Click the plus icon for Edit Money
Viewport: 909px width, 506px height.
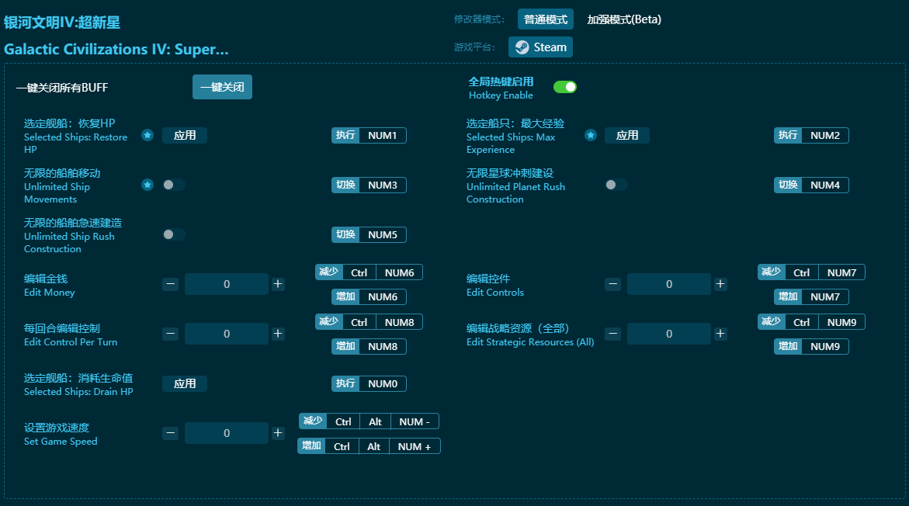click(278, 284)
